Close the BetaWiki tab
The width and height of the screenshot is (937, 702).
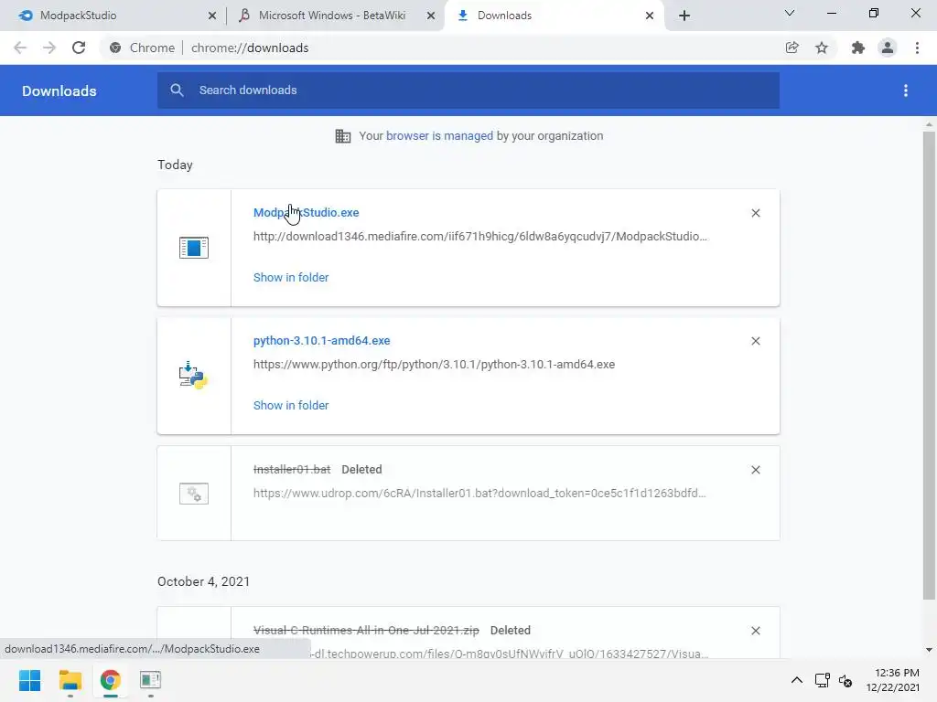(x=431, y=16)
